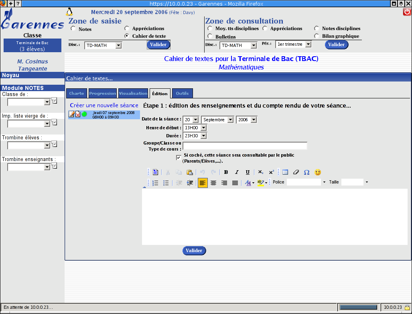Apply justified text alignment
Screen dimensions: 412x314
pos(235,183)
